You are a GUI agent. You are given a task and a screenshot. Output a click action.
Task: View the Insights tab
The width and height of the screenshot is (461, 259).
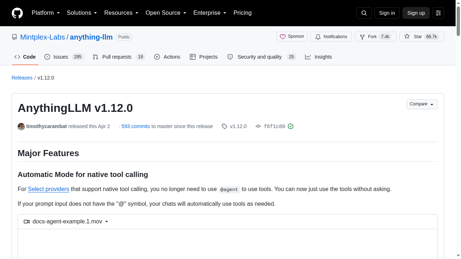tap(318, 57)
